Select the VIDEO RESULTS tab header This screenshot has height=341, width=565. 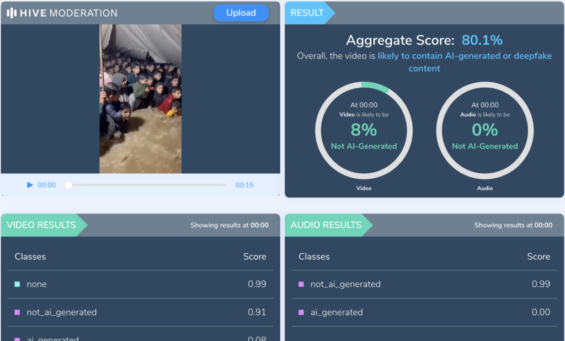pos(41,225)
